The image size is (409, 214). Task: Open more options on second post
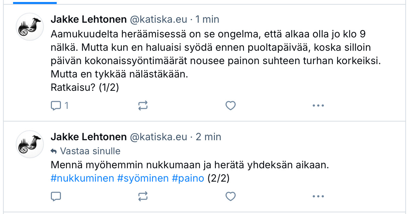(x=318, y=196)
